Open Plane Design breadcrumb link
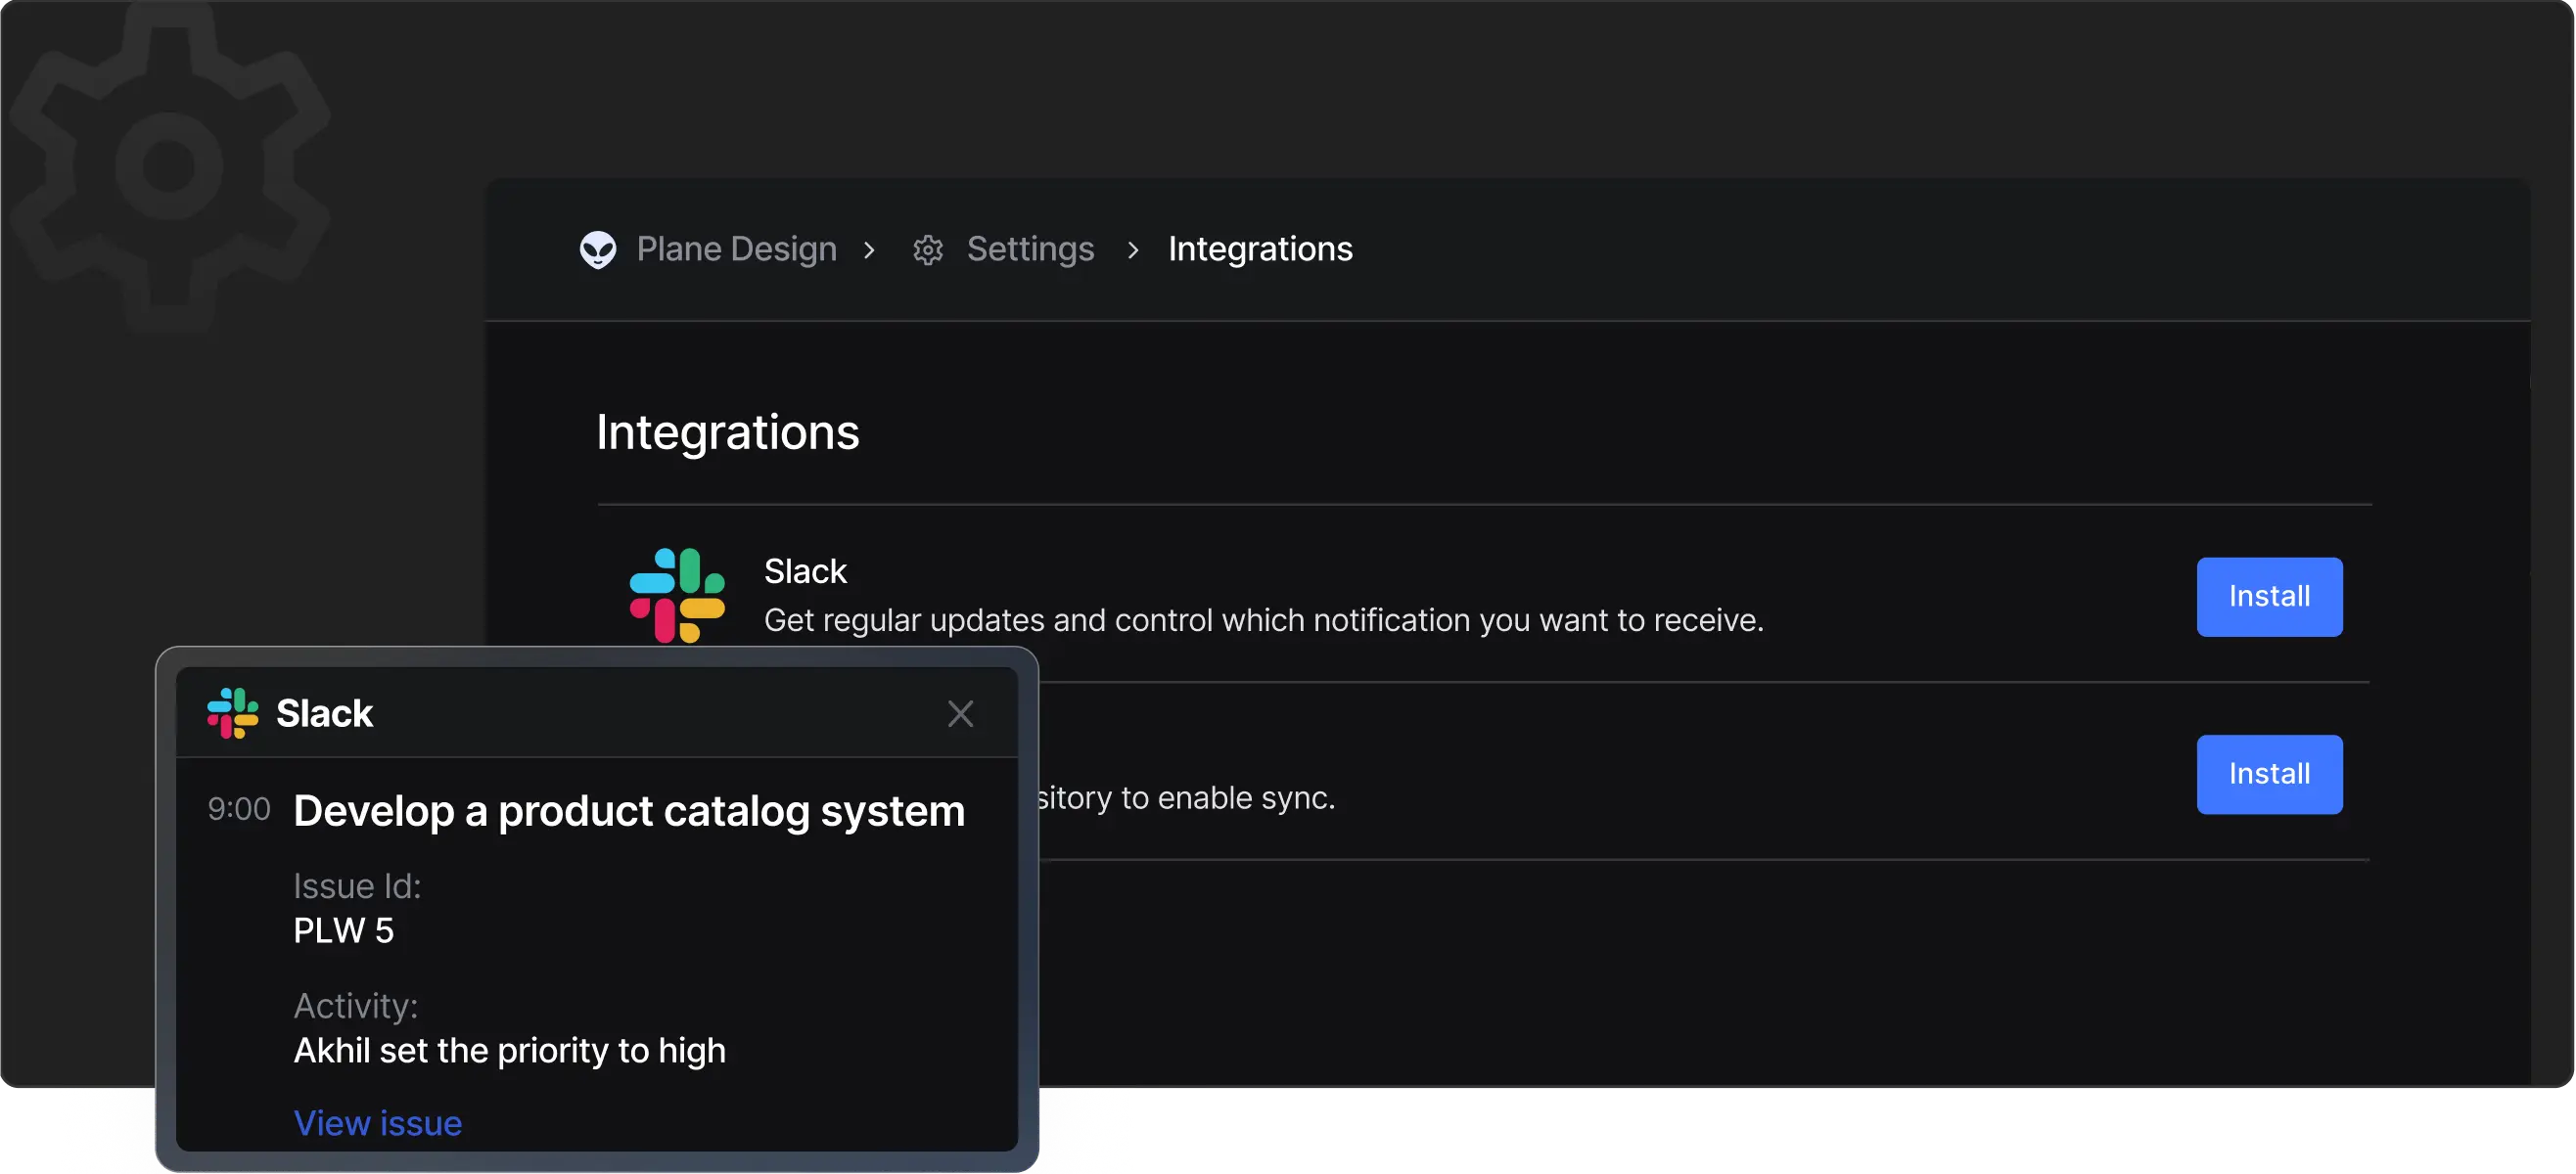Screen dimensions: 2576x1174 pyautogui.click(x=736, y=249)
